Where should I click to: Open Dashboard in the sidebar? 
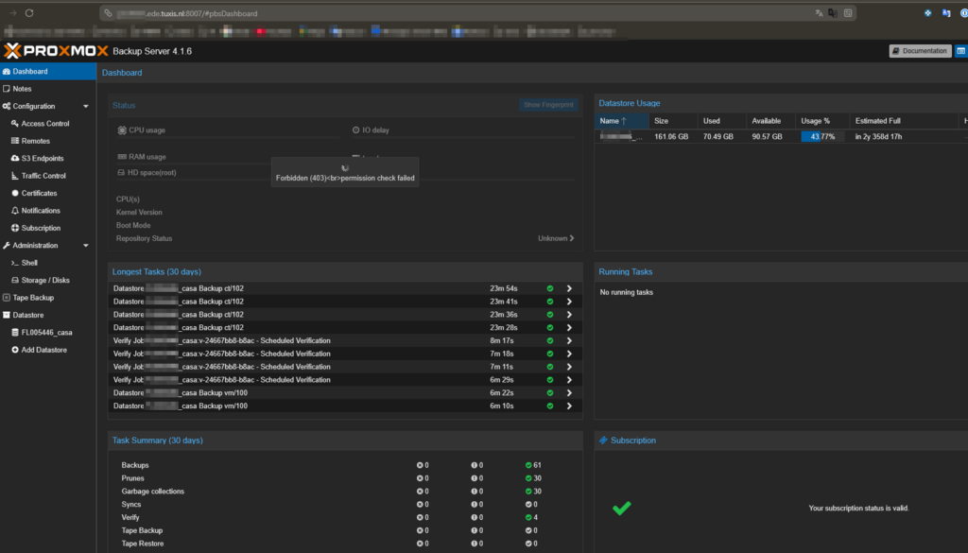pyautogui.click(x=48, y=71)
